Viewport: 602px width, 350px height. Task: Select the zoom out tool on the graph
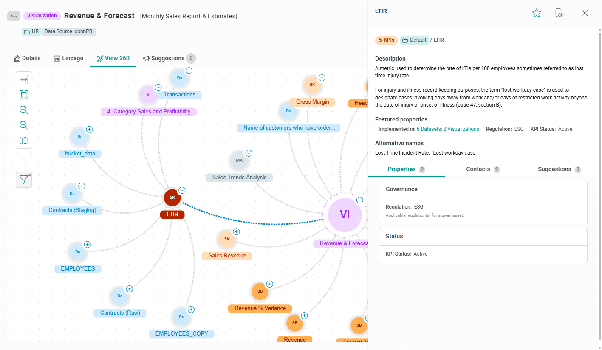(x=24, y=125)
